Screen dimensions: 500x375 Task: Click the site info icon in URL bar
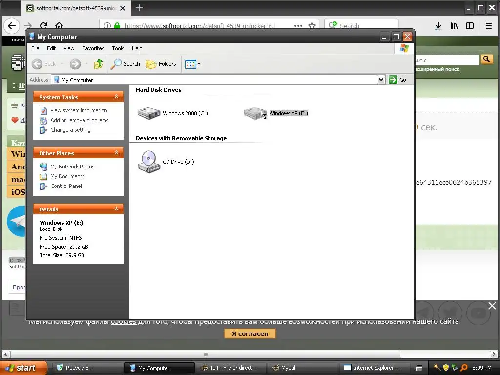point(107,26)
